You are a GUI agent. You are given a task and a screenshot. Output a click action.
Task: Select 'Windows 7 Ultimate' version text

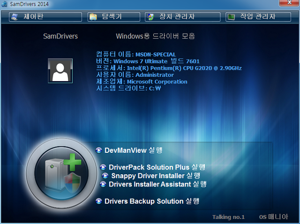(141, 61)
